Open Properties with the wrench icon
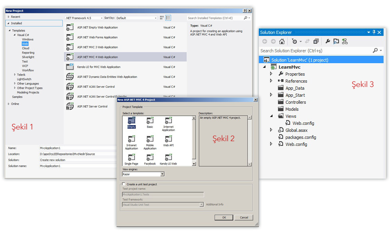 pyautogui.click(x=328, y=41)
